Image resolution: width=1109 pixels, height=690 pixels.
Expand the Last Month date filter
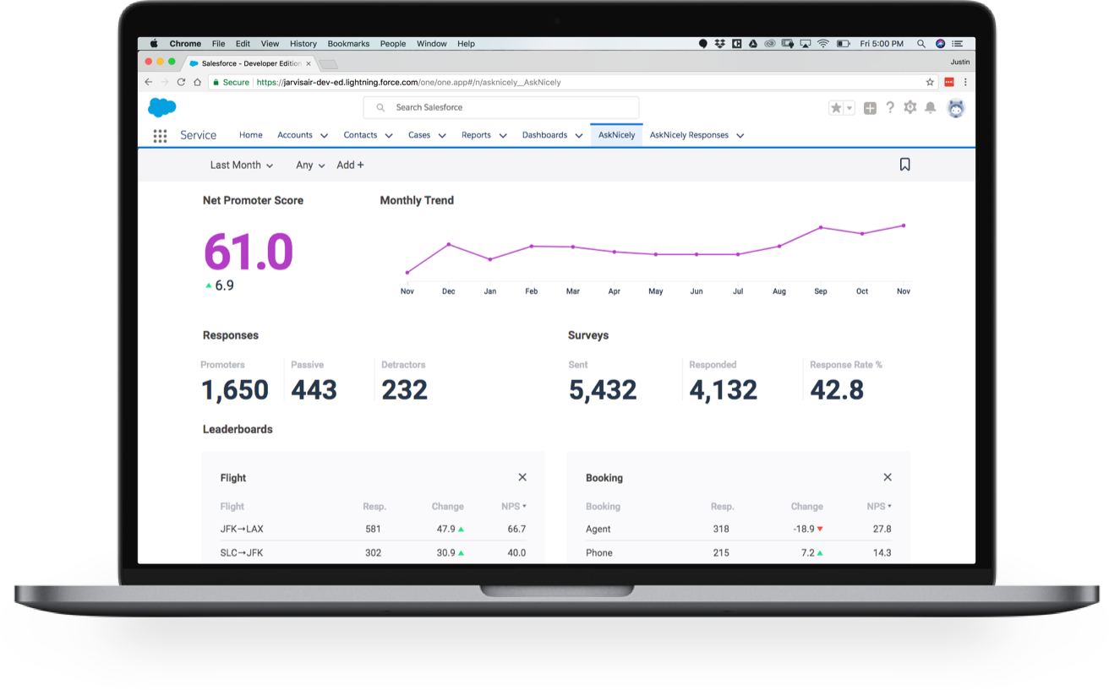click(241, 166)
